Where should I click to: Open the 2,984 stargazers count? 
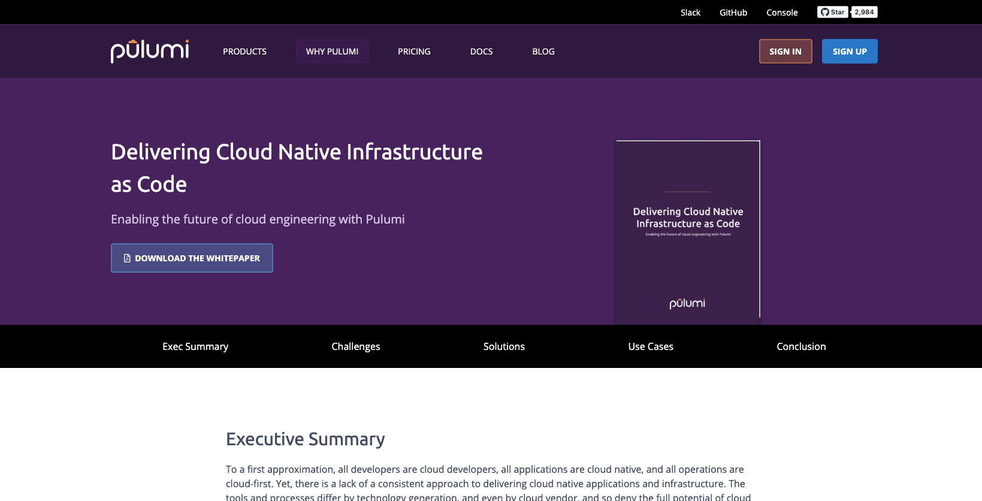(x=865, y=12)
